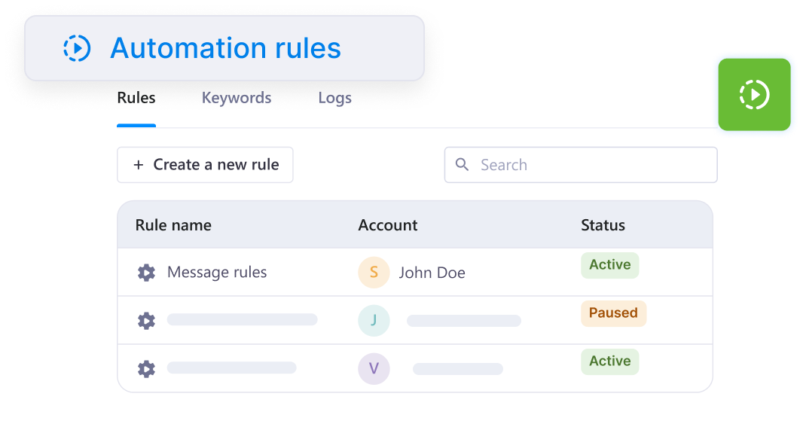
Task: Toggle Active status on Message rules row
Action: 609,265
